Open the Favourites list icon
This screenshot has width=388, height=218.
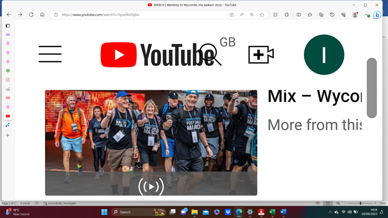(x=310, y=15)
